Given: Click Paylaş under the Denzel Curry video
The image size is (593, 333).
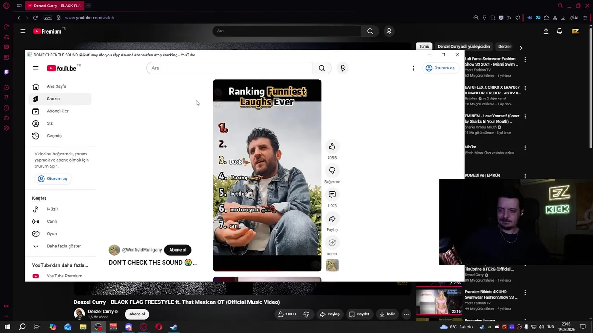Looking at the screenshot, I should (329, 314).
